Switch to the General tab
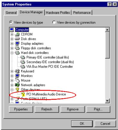118x130 pixels. [11, 13]
